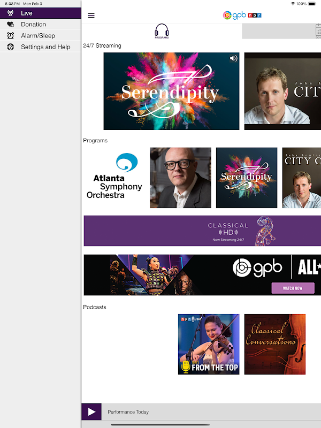Tap the Settings and Help icon

pyautogui.click(x=10, y=47)
